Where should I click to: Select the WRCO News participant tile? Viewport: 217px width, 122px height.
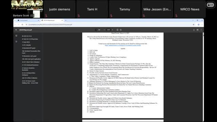[x=190, y=9]
